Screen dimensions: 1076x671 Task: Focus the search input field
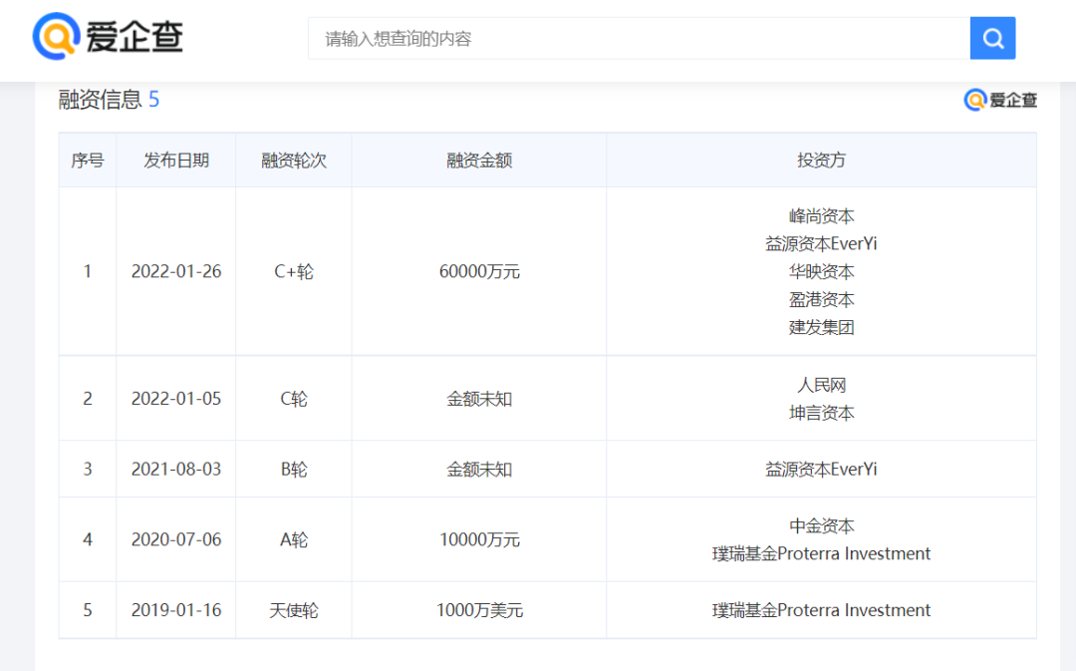pyautogui.click(x=638, y=39)
